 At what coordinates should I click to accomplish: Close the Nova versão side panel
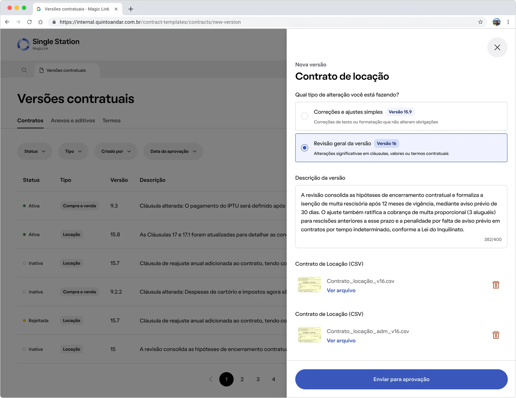click(497, 47)
